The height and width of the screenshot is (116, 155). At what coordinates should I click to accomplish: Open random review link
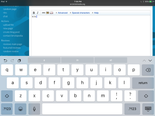pos(11,51)
